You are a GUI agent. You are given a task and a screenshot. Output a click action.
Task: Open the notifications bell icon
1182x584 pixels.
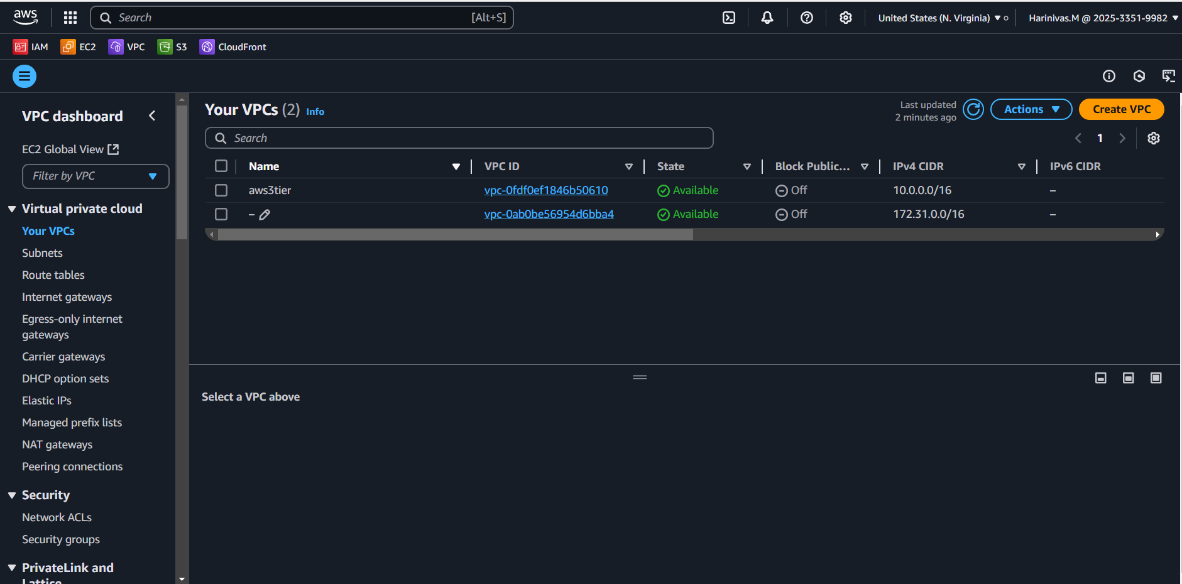pos(767,18)
